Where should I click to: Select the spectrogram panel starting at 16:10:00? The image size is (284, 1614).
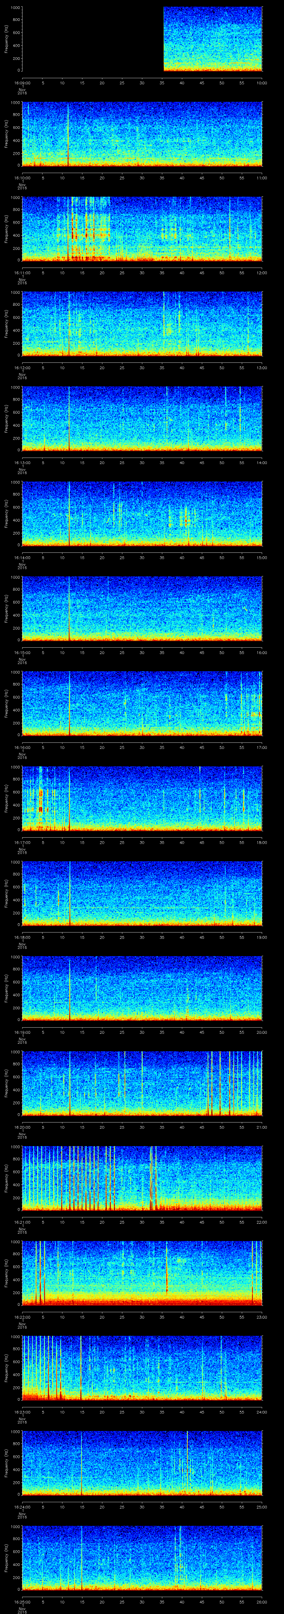tap(142, 134)
